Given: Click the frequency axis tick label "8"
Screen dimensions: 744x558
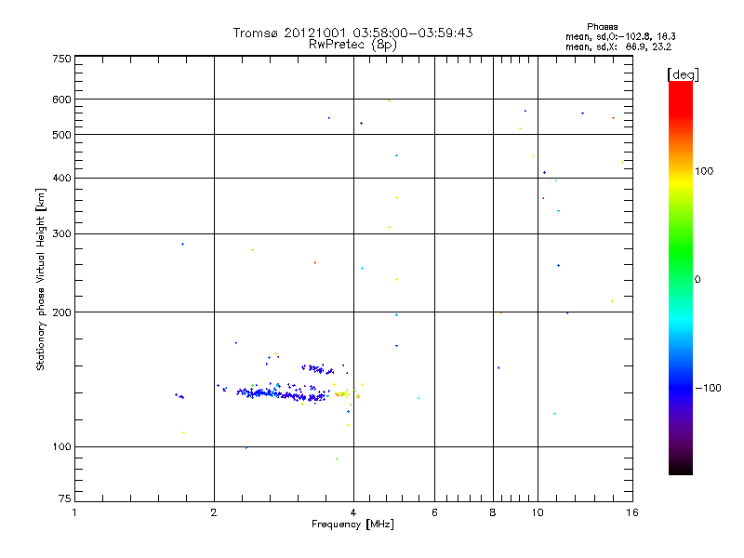Looking at the screenshot, I should (493, 512).
